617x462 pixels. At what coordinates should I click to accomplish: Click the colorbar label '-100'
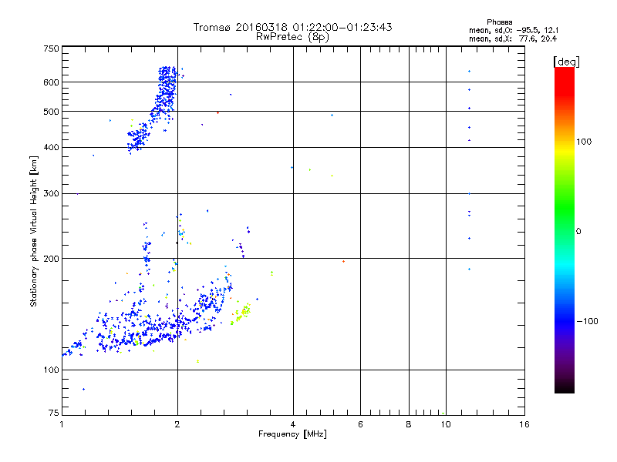pyautogui.click(x=587, y=321)
